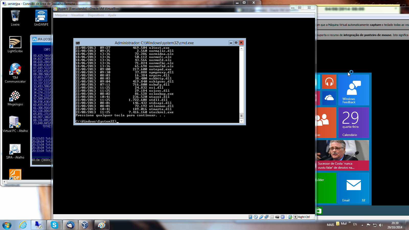
Task: Click left scroll arrow of remote desktop horizontal scrollbar
Action: pyautogui.click(x=4, y=182)
